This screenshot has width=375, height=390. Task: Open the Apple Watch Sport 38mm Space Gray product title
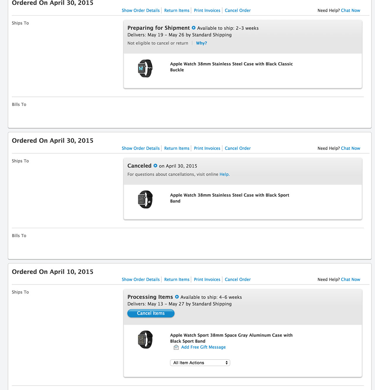[x=231, y=338]
